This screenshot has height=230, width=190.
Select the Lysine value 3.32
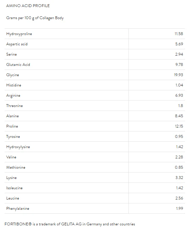coord(179,178)
